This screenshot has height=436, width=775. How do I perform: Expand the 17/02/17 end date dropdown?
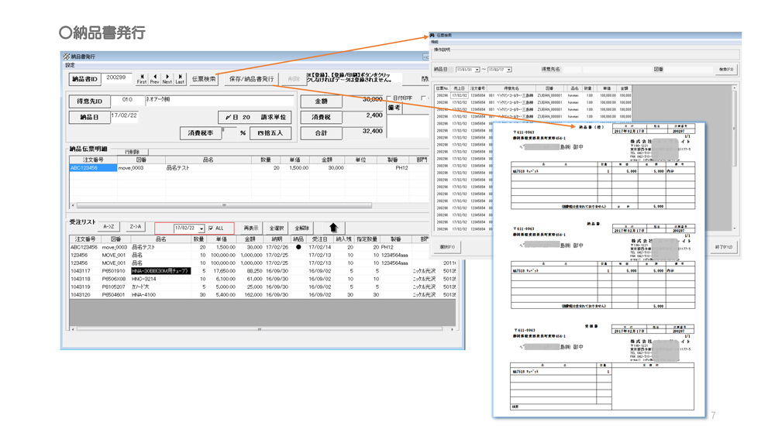(508, 70)
